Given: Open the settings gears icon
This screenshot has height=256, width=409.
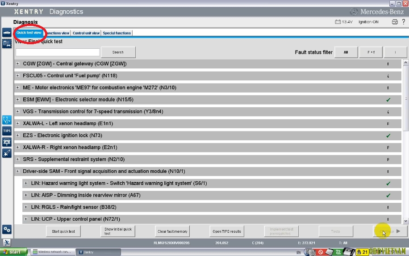Looking at the screenshot, I should (7, 230).
